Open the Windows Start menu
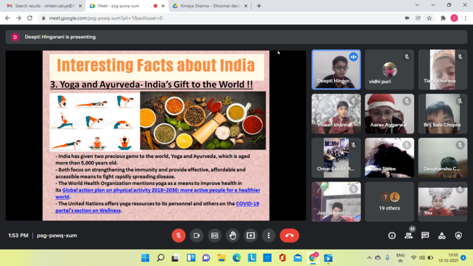Screen dimensions: 473x266 coord(145,258)
